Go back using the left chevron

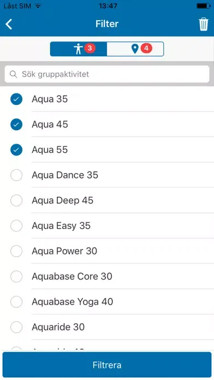(x=9, y=24)
